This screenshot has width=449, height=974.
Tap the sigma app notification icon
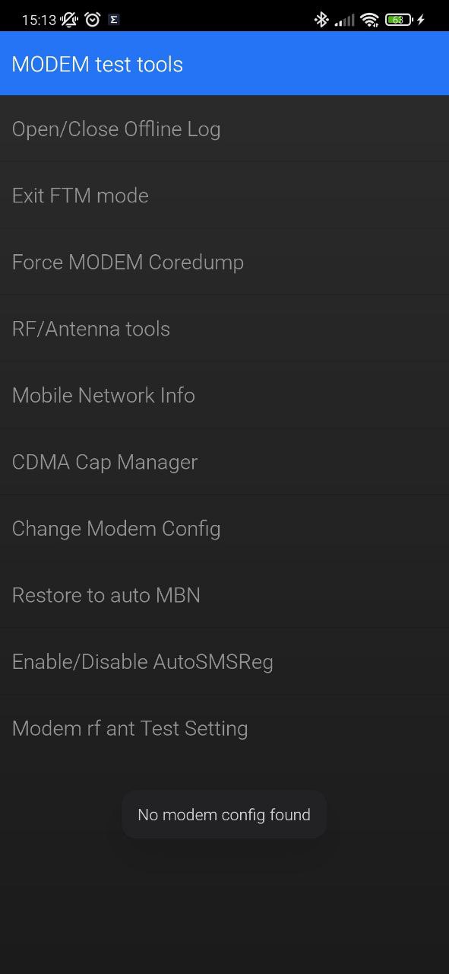coord(114,20)
